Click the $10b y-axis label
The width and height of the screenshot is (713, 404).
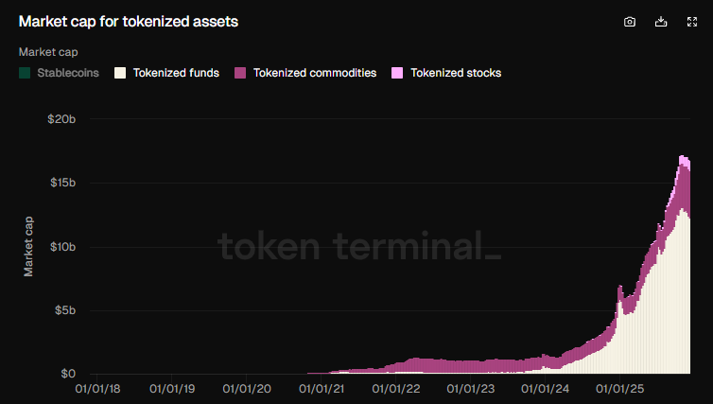[x=62, y=246]
